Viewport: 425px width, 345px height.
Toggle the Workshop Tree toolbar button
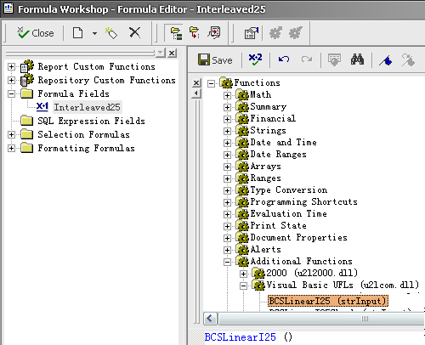pyautogui.click(x=176, y=33)
